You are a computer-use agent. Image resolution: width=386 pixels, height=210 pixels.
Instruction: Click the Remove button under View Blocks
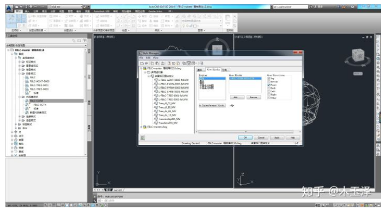point(254,97)
